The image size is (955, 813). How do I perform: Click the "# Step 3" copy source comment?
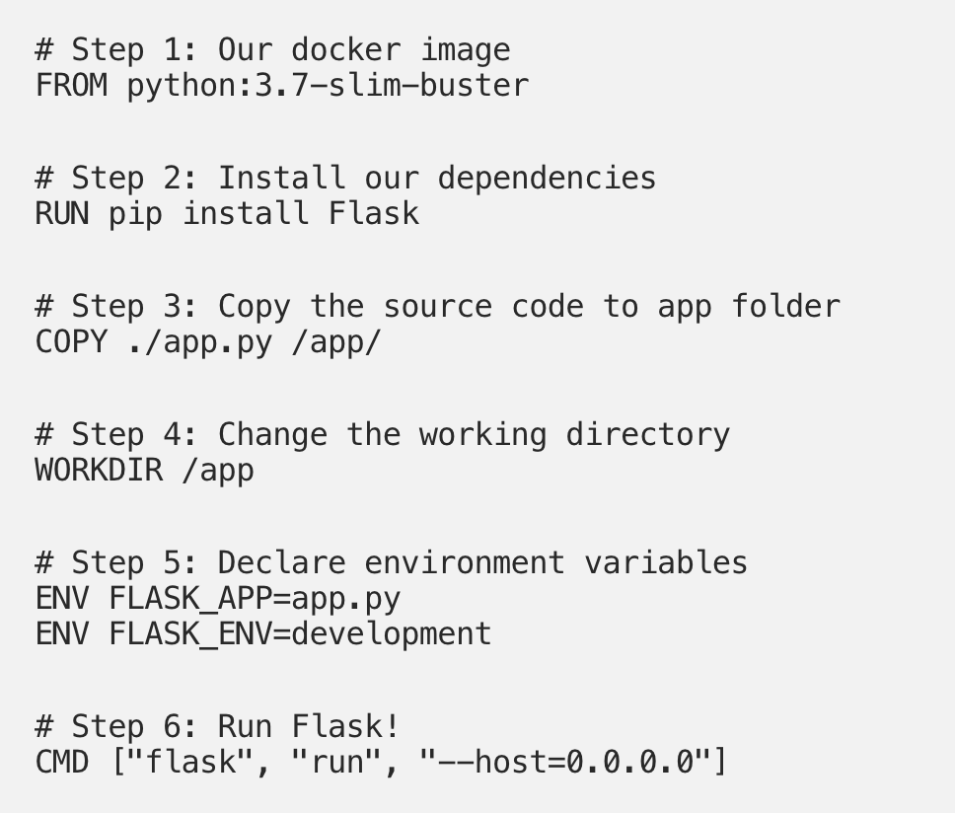tap(437, 306)
